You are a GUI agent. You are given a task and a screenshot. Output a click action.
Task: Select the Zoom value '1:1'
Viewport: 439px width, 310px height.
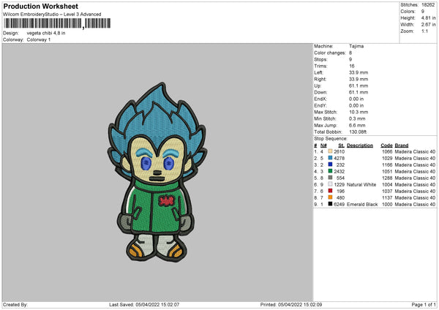pyautogui.click(x=424, y=31)
